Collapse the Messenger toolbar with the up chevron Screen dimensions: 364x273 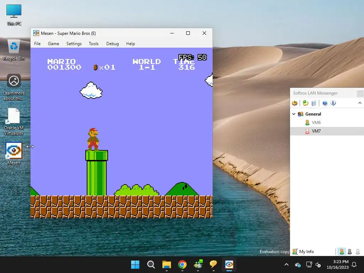pos(360,103)
